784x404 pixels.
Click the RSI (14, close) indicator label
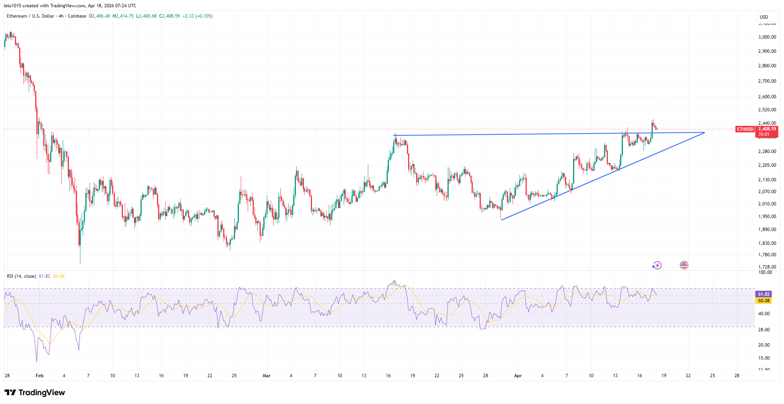[21, 276]
